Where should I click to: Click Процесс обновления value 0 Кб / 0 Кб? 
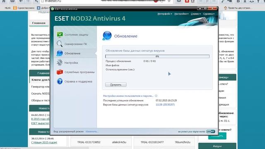[x=149, y=61]
